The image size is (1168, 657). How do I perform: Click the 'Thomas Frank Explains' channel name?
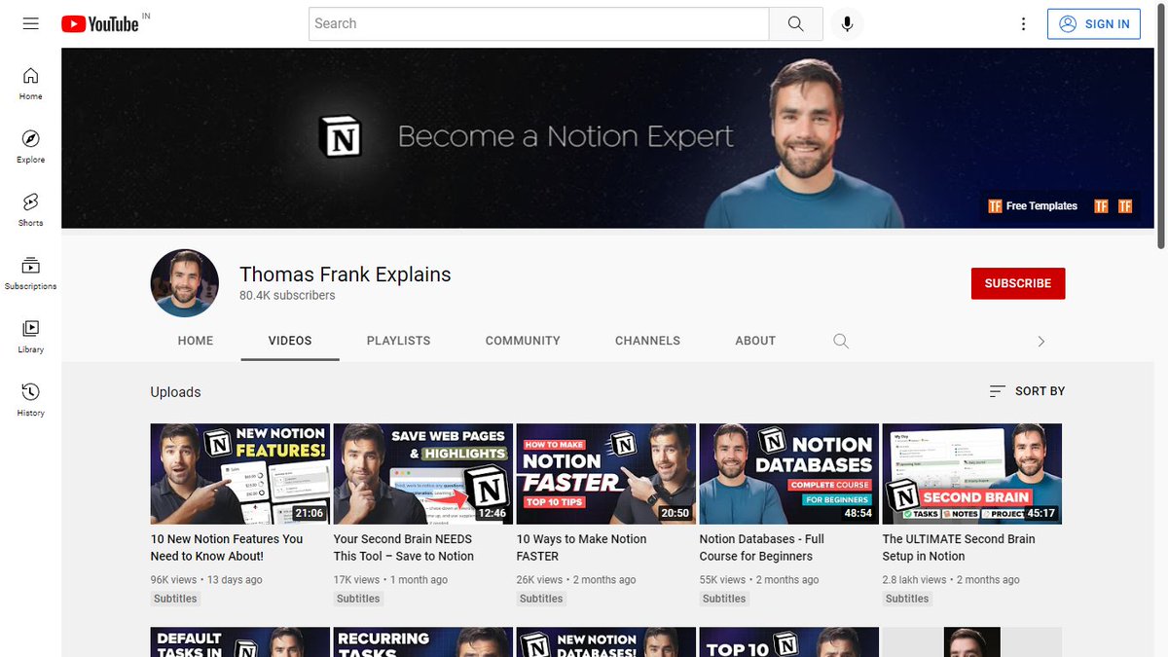(x=346, y=274)
